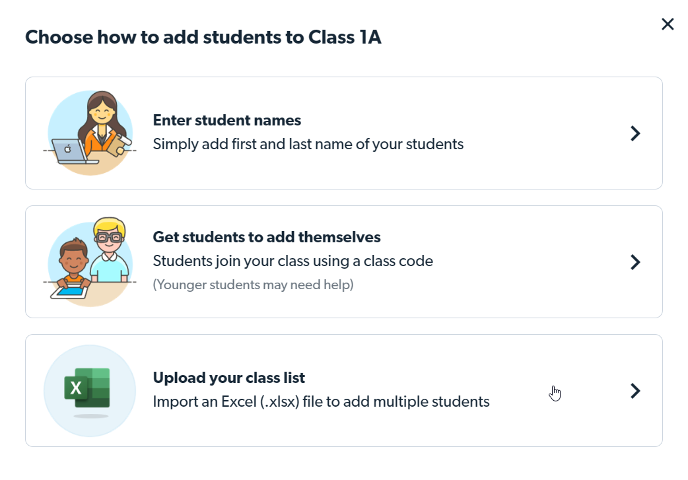Click "Students join your class using a class code"
The width and height of the screenshot is (688, 480).
[293, 261]
